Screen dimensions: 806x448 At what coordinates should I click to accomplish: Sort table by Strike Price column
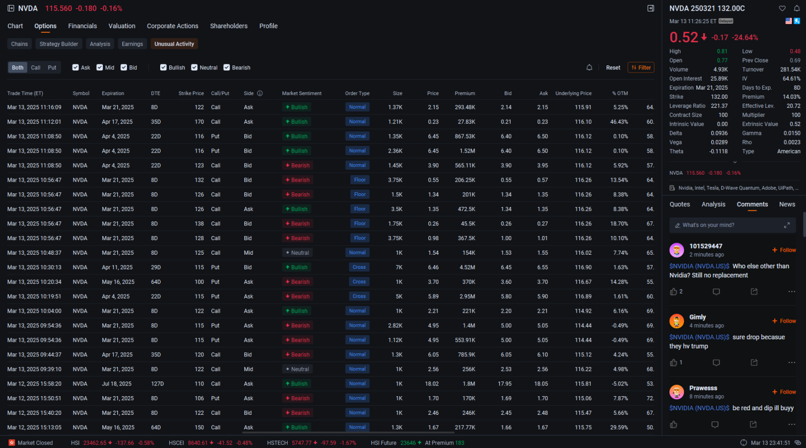pos(191,93)
